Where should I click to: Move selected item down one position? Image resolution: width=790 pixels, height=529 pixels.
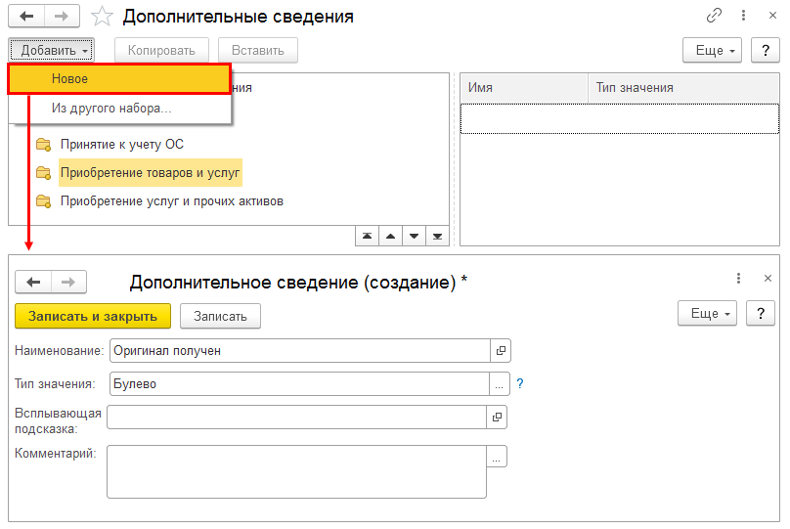414,236
